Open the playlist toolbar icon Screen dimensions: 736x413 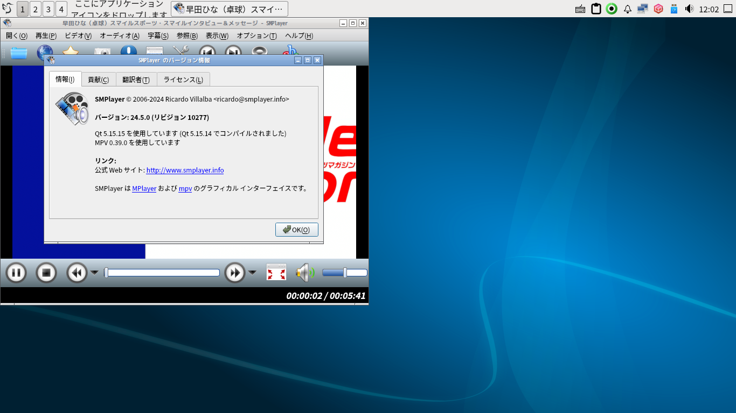(155, 51)
